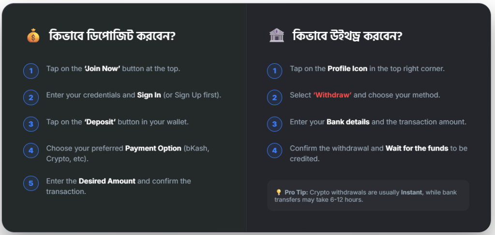Image resolution: width=495 pixels, height=235 pixels.
Task: Click withdrawal step 3 number circle
Action: pos(275,124)
